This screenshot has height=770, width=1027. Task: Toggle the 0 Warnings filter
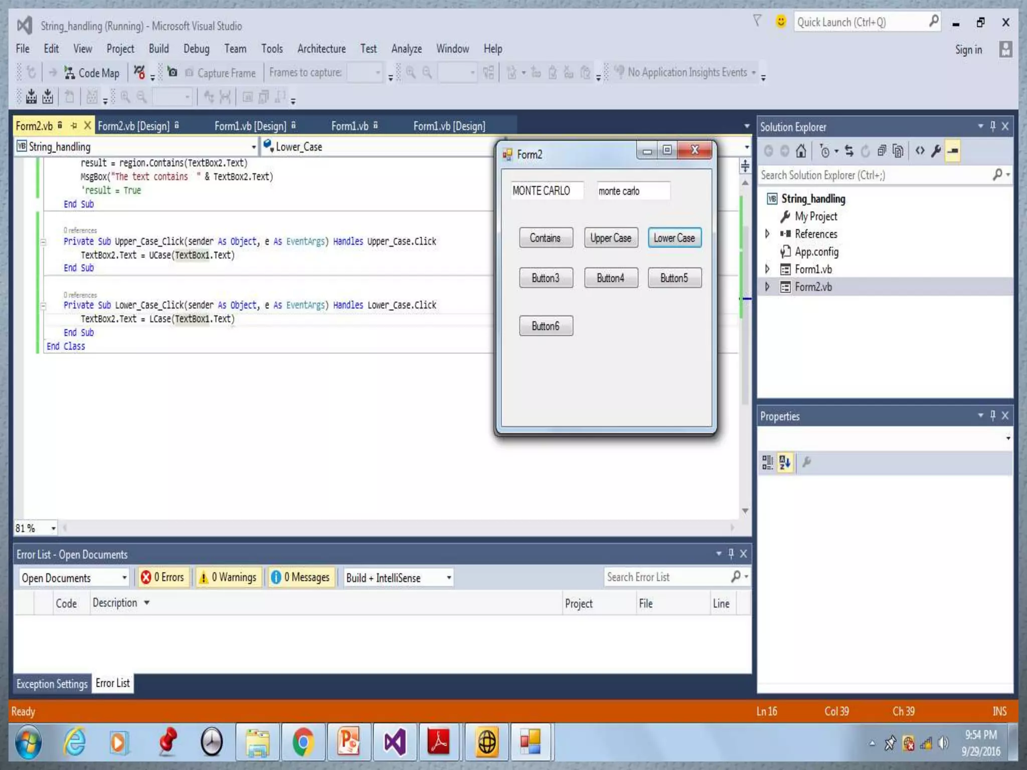228,577
